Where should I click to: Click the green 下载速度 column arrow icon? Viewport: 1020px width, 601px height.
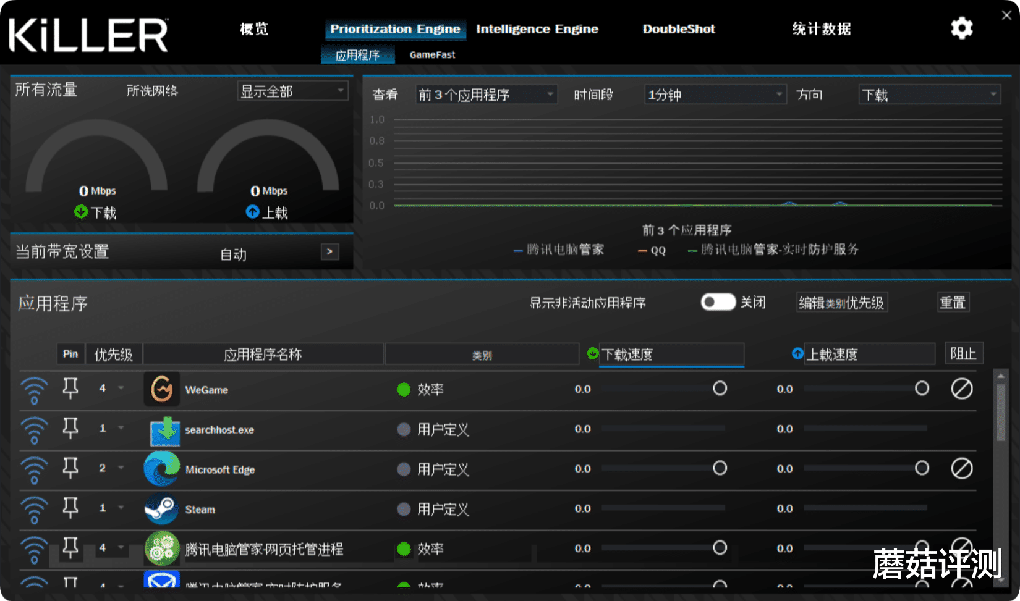pyautogui.click(x=593, y=353)
